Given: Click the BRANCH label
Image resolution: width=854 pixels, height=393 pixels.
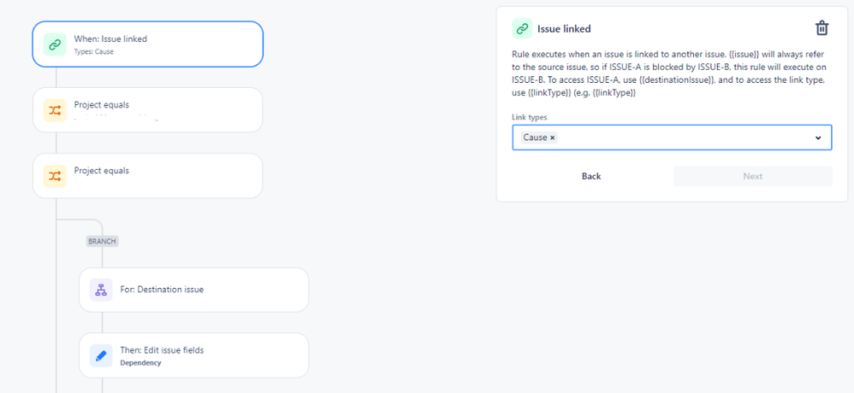Looking at the screenshot, I should tap(103, 241).
